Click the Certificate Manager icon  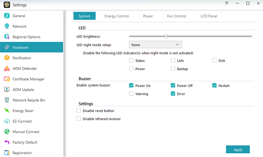[x=7, y=79]
